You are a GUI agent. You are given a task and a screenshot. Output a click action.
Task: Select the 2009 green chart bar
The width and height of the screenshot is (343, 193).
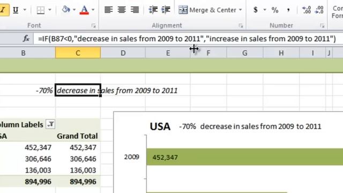[x=245, y=157]
